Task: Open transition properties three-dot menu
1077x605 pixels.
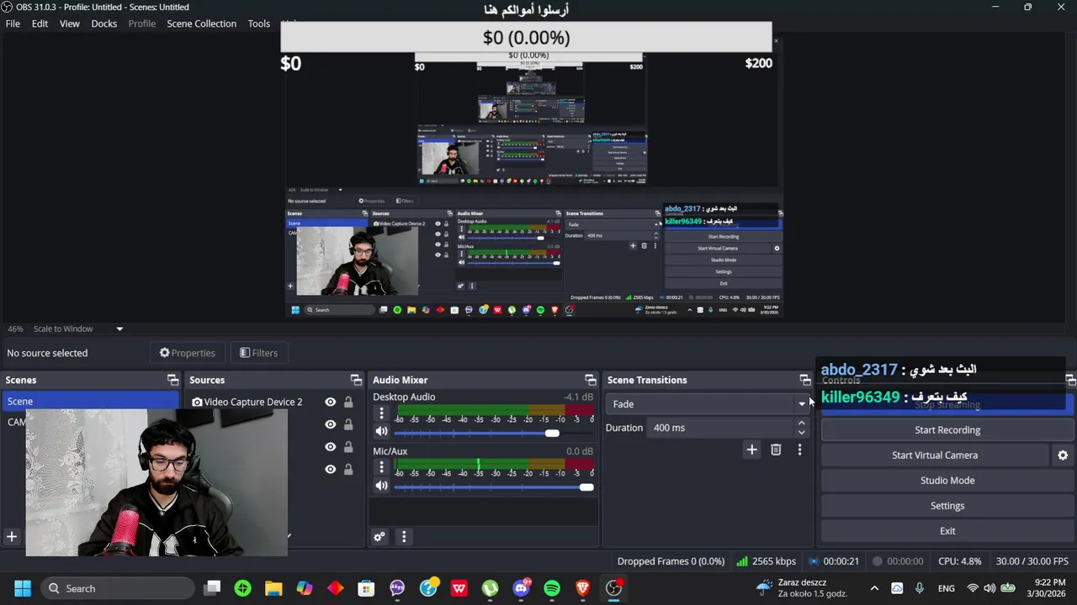Action: (x=799, y=450)
